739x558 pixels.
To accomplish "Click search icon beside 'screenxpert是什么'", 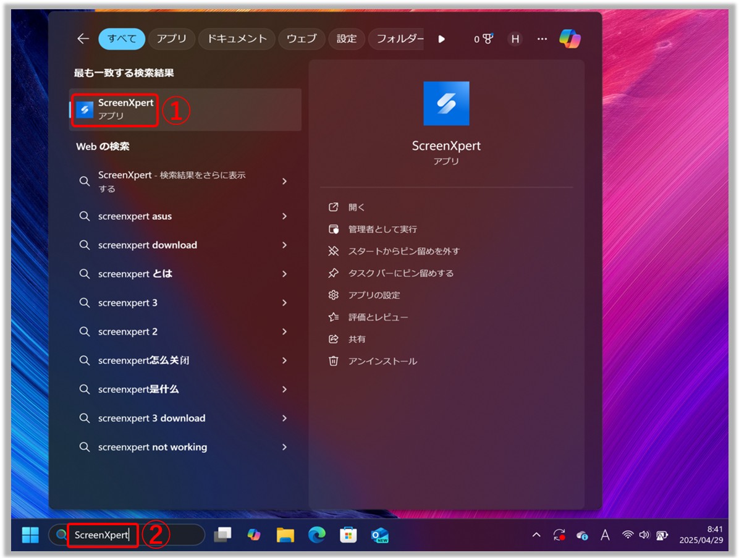I will (85, 389).
